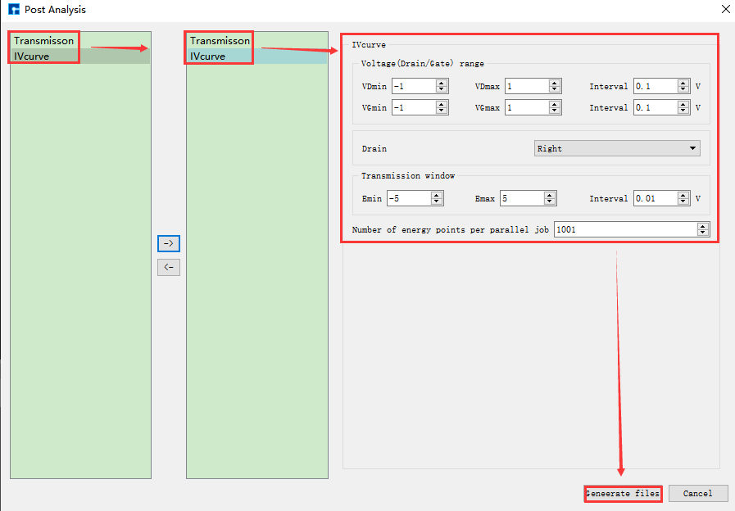
Task: Increase the VD range Interval stepper
Action: pos(683,83)
